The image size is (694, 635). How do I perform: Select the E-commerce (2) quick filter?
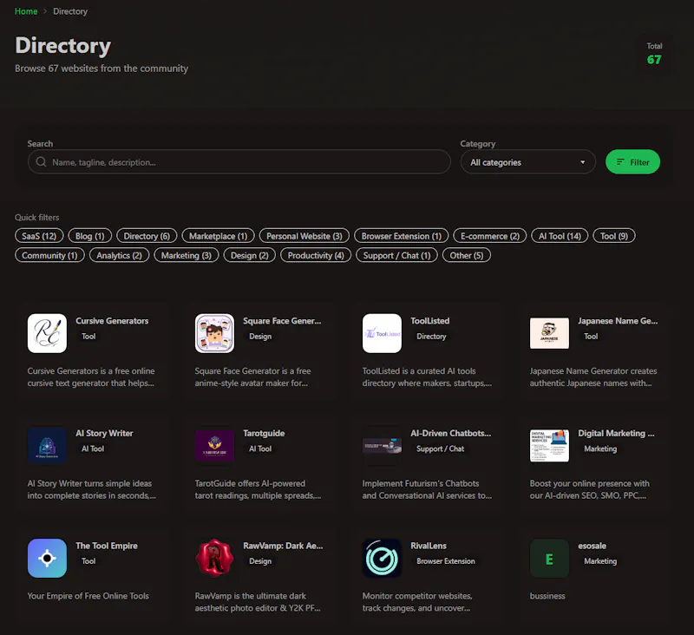point(490,236)
